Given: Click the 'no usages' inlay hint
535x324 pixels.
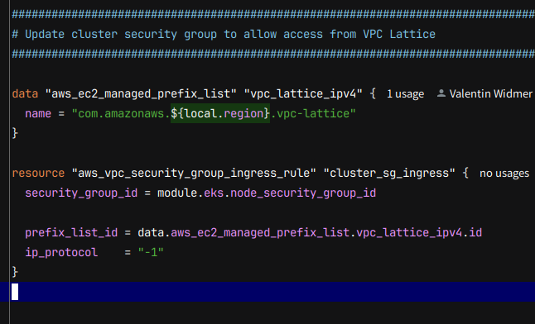Looking at the screenshot, I should point(504,174).
